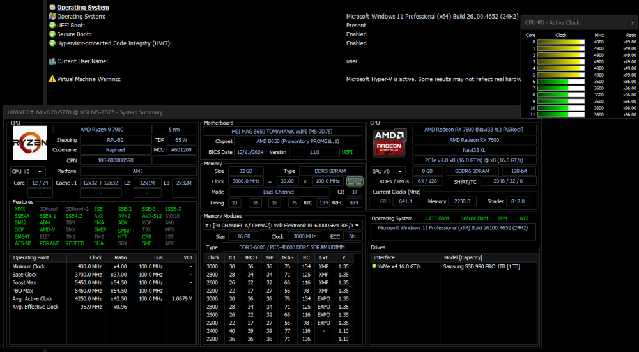
Task: Click the icon beside the Operating System heading
Action: pos(52,7)
